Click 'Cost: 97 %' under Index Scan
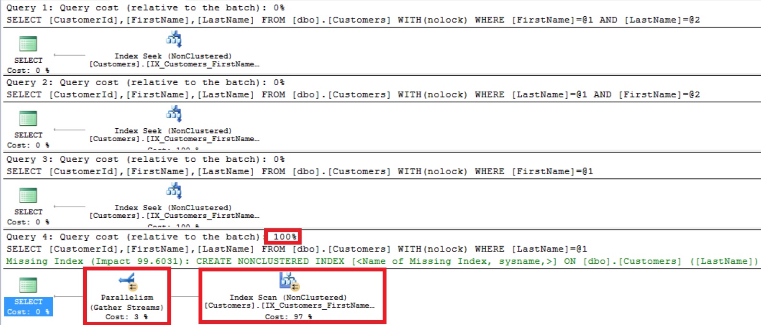The width and height of the screenshot is (761, 325). (x=289, y=317)
